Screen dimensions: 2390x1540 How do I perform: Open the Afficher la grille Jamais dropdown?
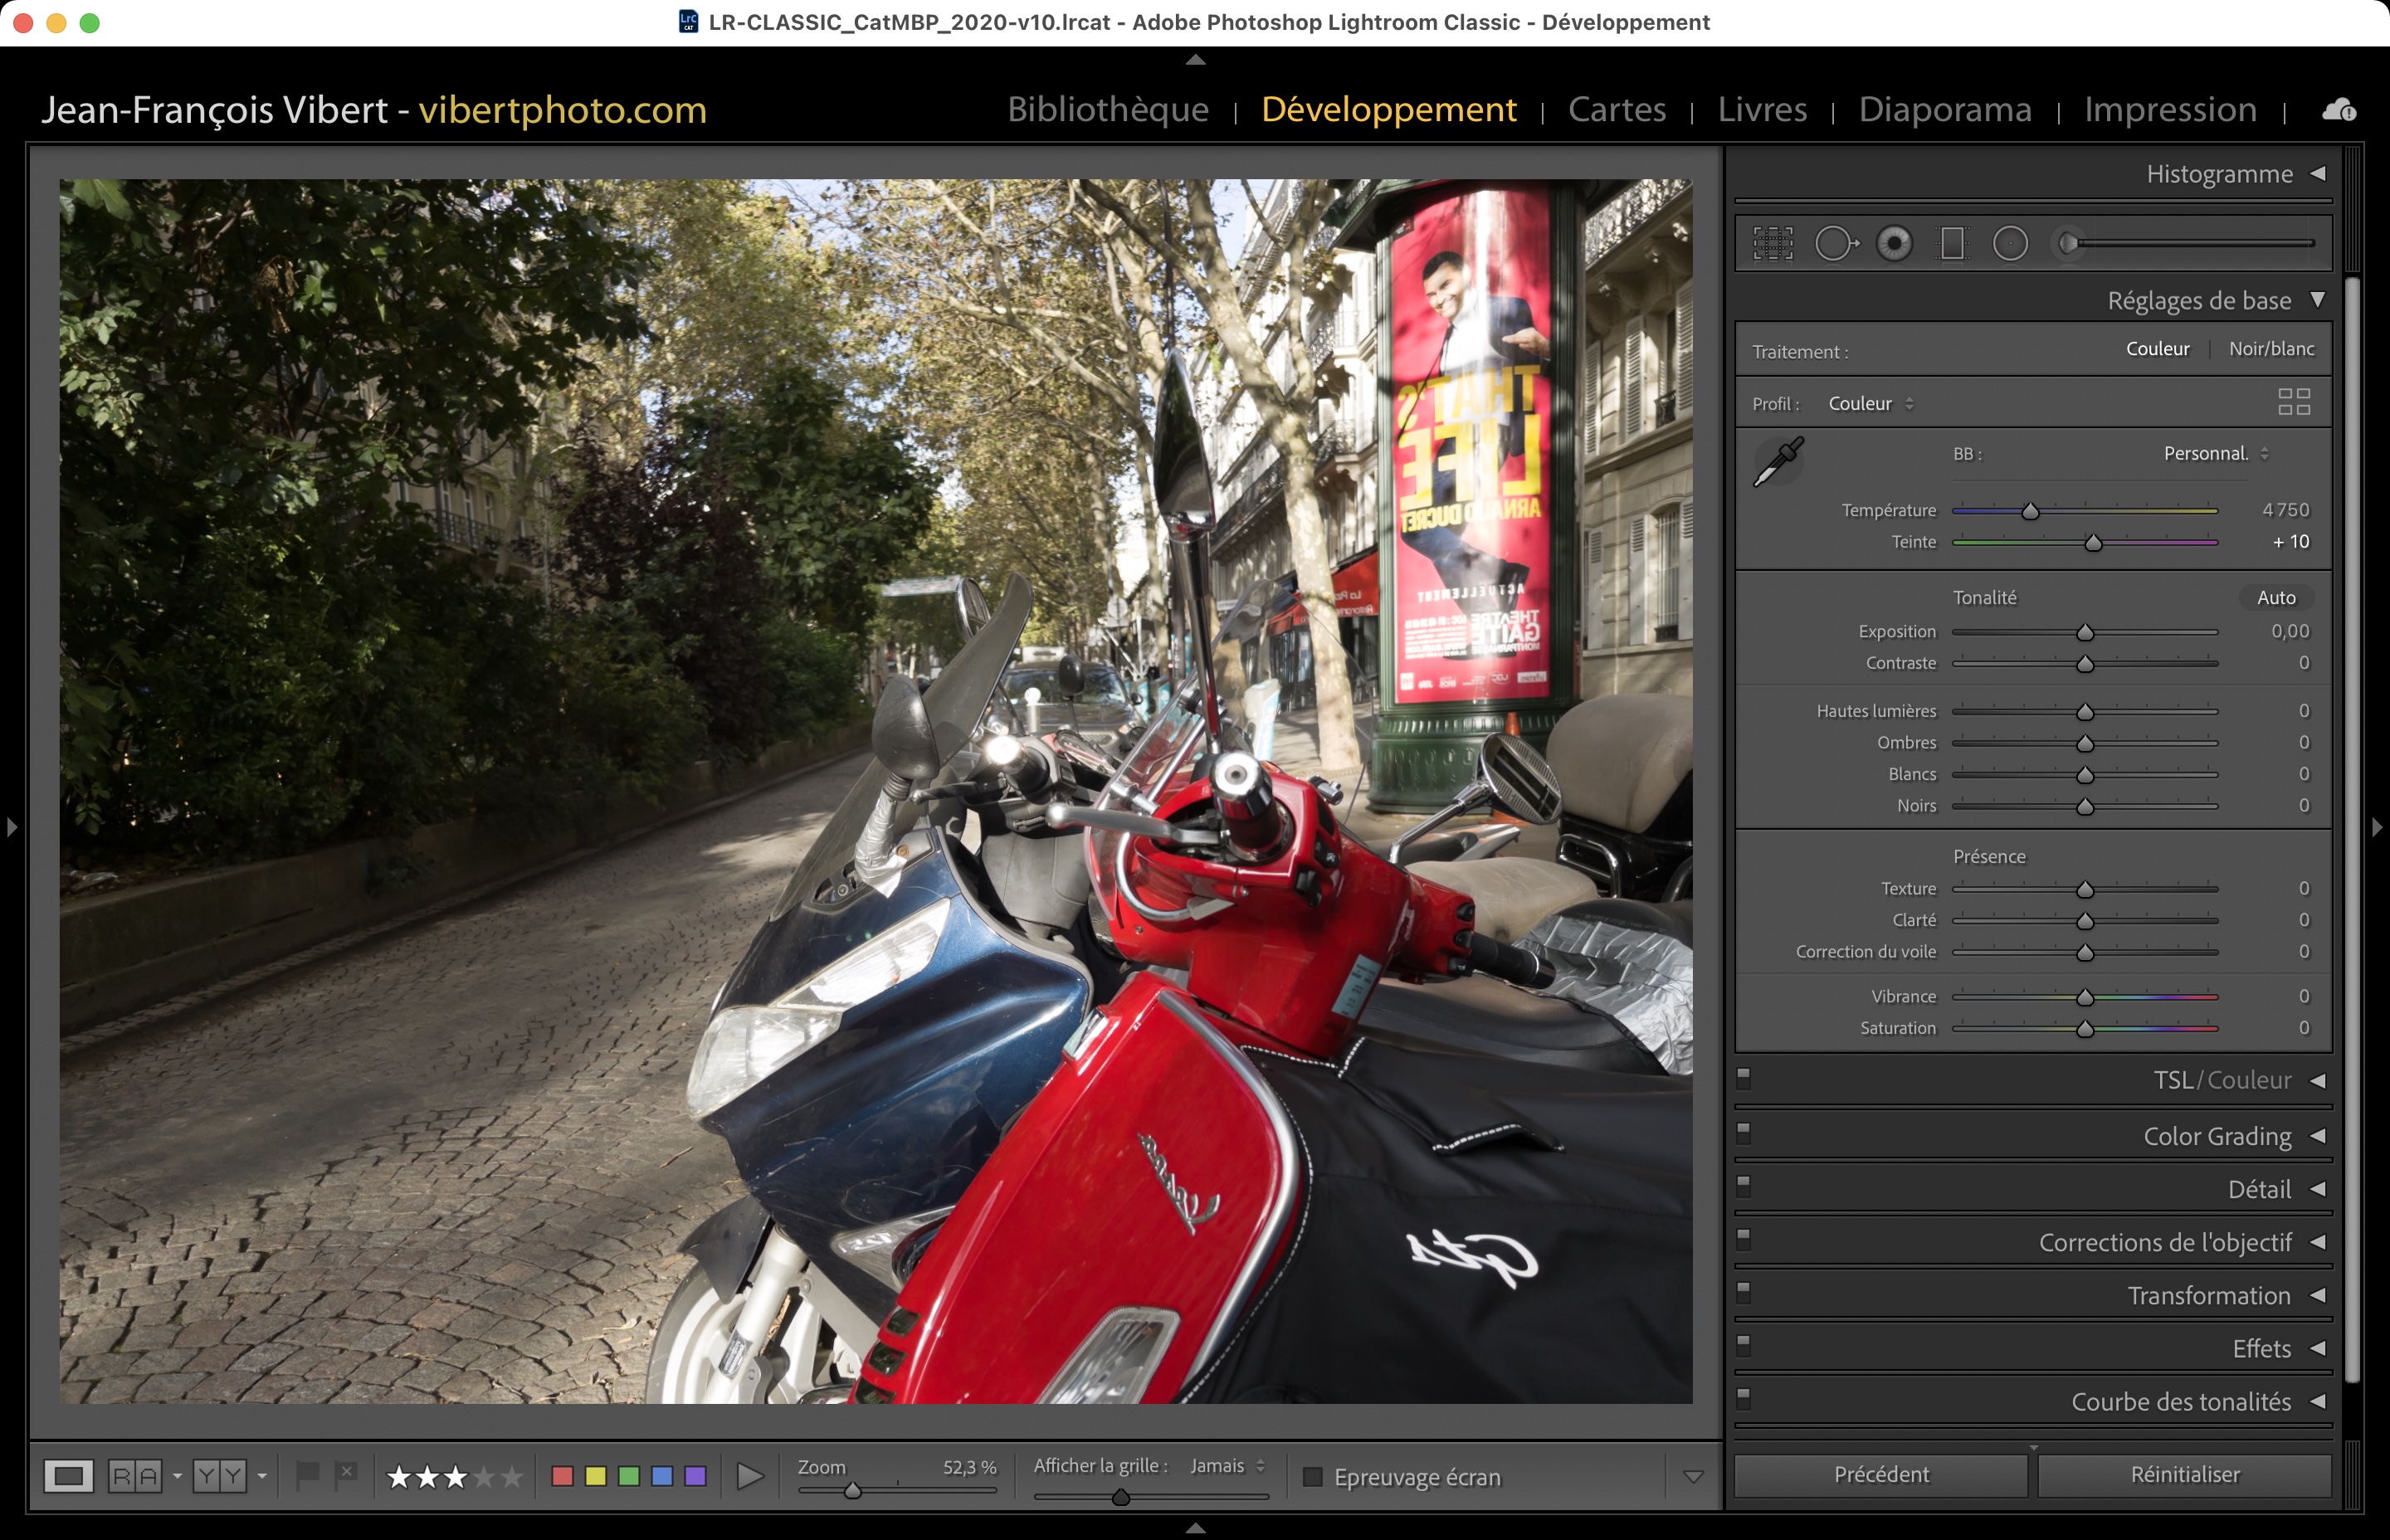coord(1227,1466)
